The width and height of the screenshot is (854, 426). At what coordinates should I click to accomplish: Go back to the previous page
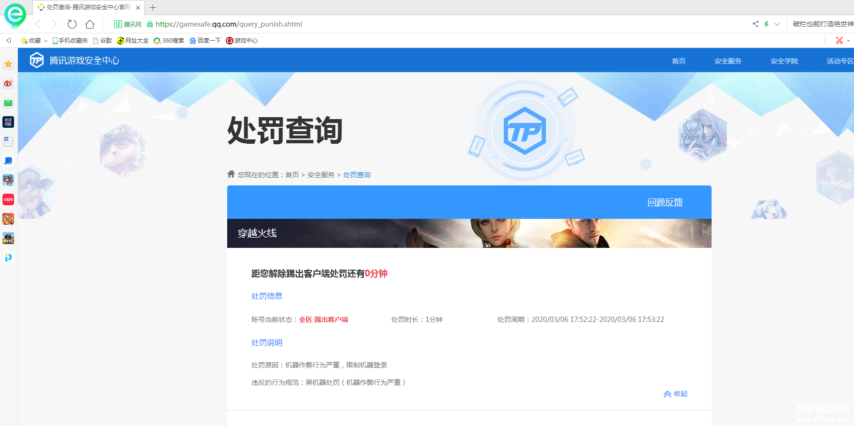coord(38,24)
